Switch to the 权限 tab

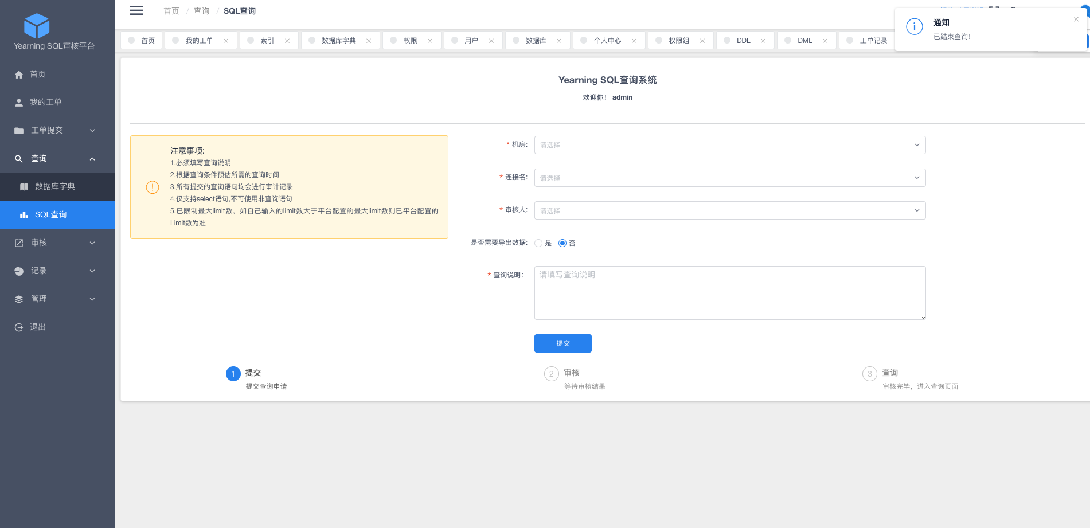pyautogui.click(x=412, y=41)
